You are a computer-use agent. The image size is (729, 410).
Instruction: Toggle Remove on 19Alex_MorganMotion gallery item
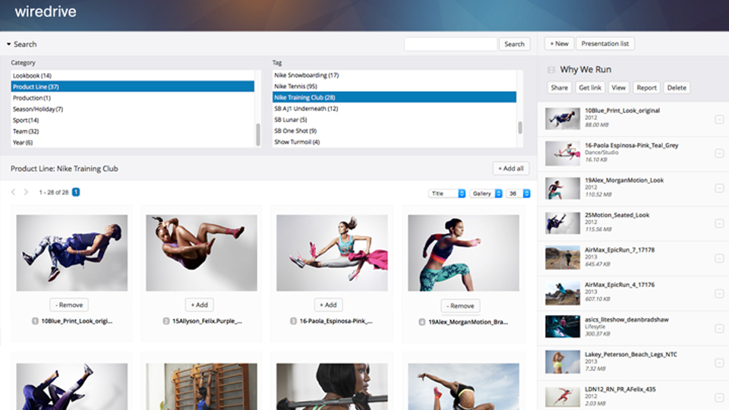(x=460, y=305)
